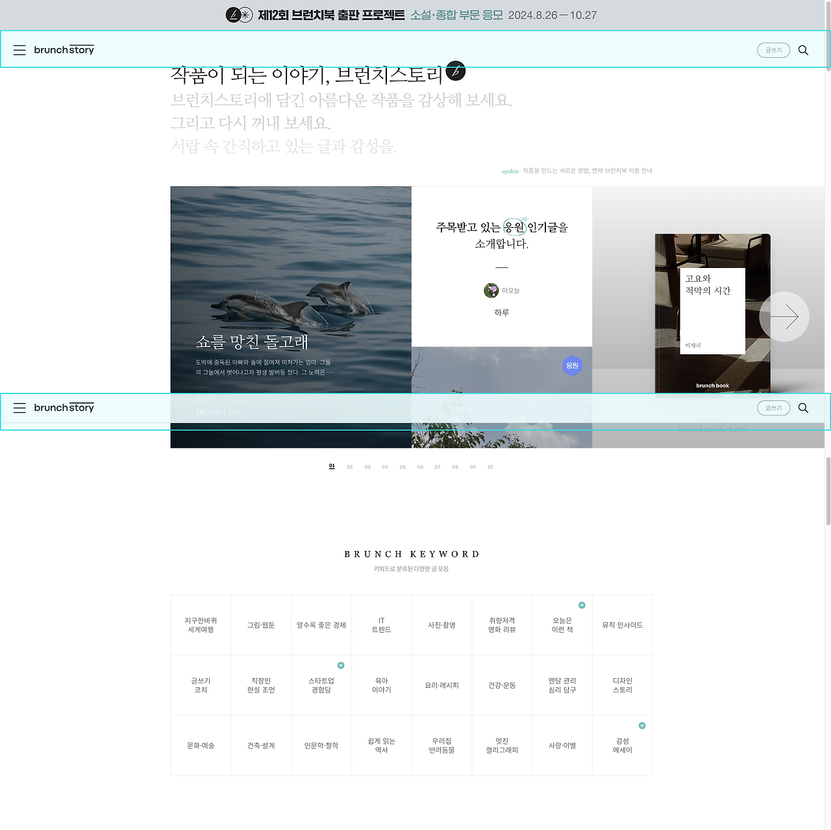Go to carousel page 07
Image resolution: width=831 pixels, height=830 pixels.
coord(438,467)
